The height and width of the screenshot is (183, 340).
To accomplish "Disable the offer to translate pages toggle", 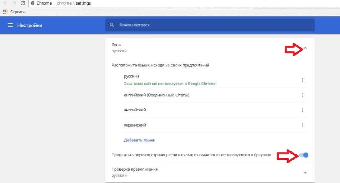I will [304, 155].
